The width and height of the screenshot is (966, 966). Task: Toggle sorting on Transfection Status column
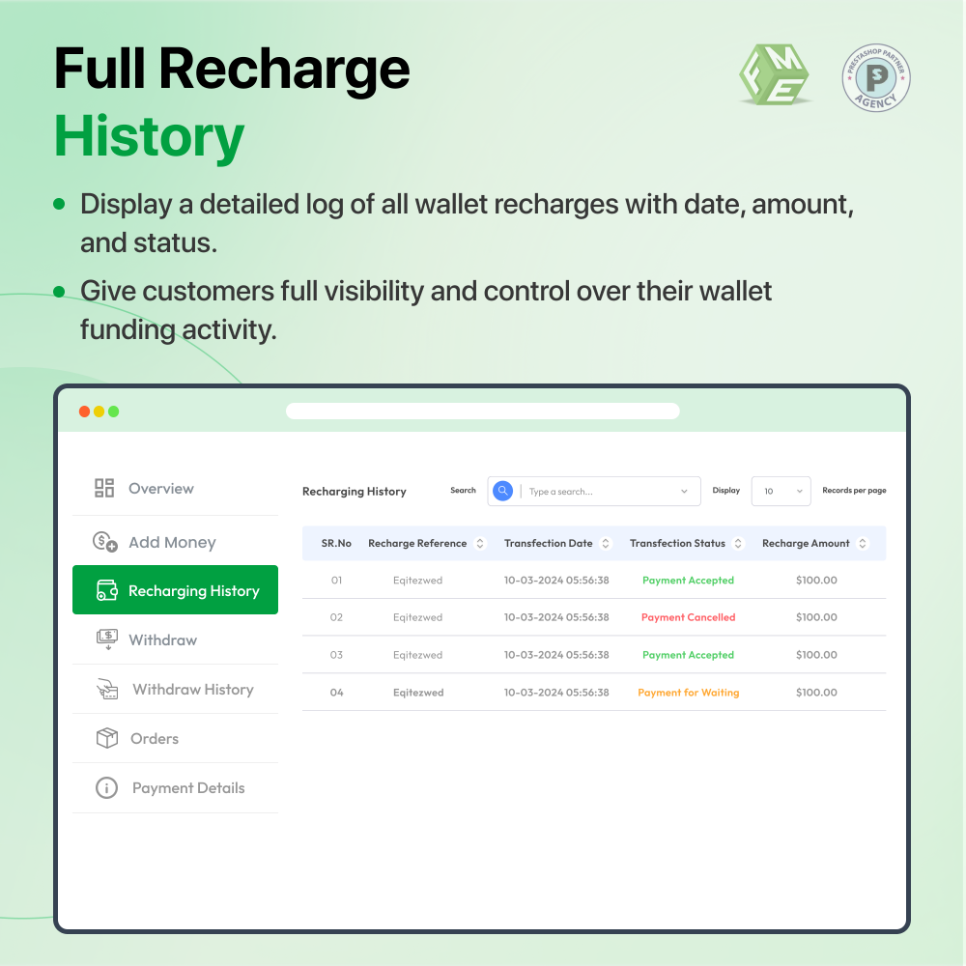point(739,543)
